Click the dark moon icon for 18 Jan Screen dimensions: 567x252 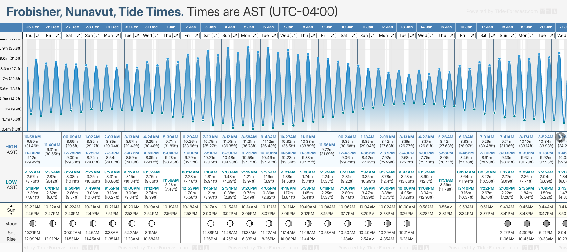(507, 223)
